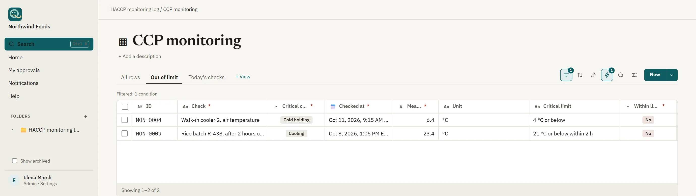The height and width of the screenshot is (196, 696).
Task: Check the MON-0009 row checkbox
Action: pyautogui.click(x=125, y=133)
